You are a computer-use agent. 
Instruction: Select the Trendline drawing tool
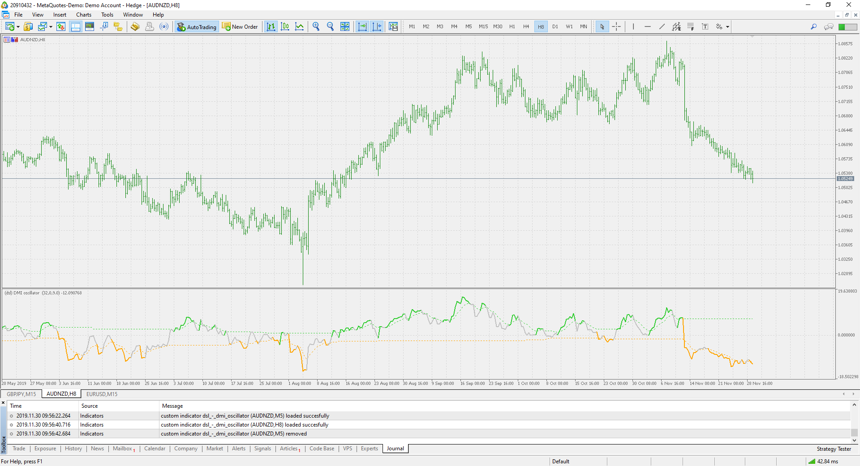pos(662,26)
